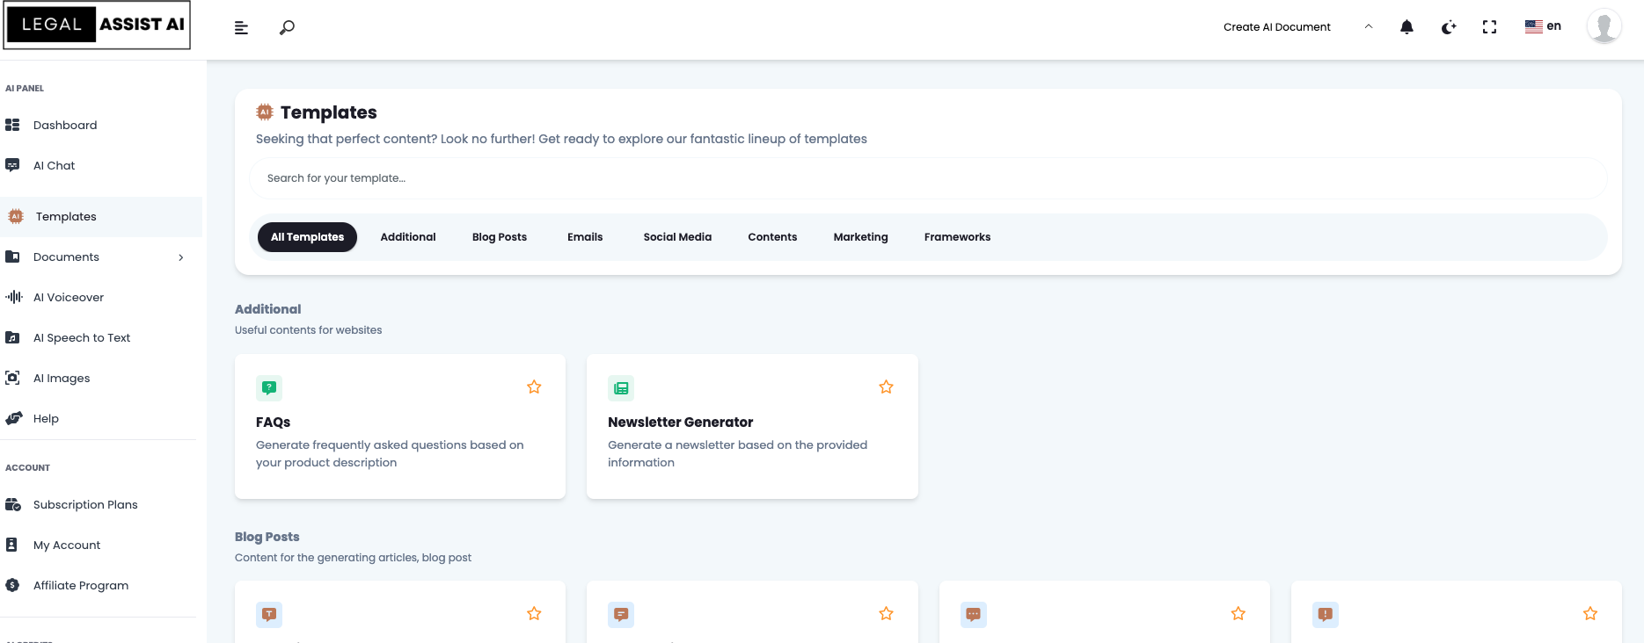Click the AI Speech to Text music icon

pyautogui.click(x=12, y=337)
